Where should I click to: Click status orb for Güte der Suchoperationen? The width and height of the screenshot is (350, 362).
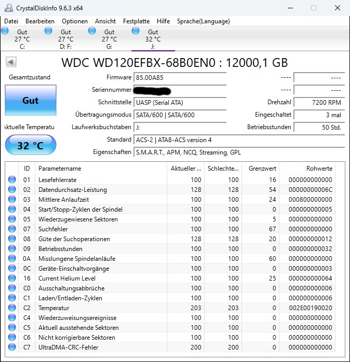pyautogui.click(x=12, y=239)
